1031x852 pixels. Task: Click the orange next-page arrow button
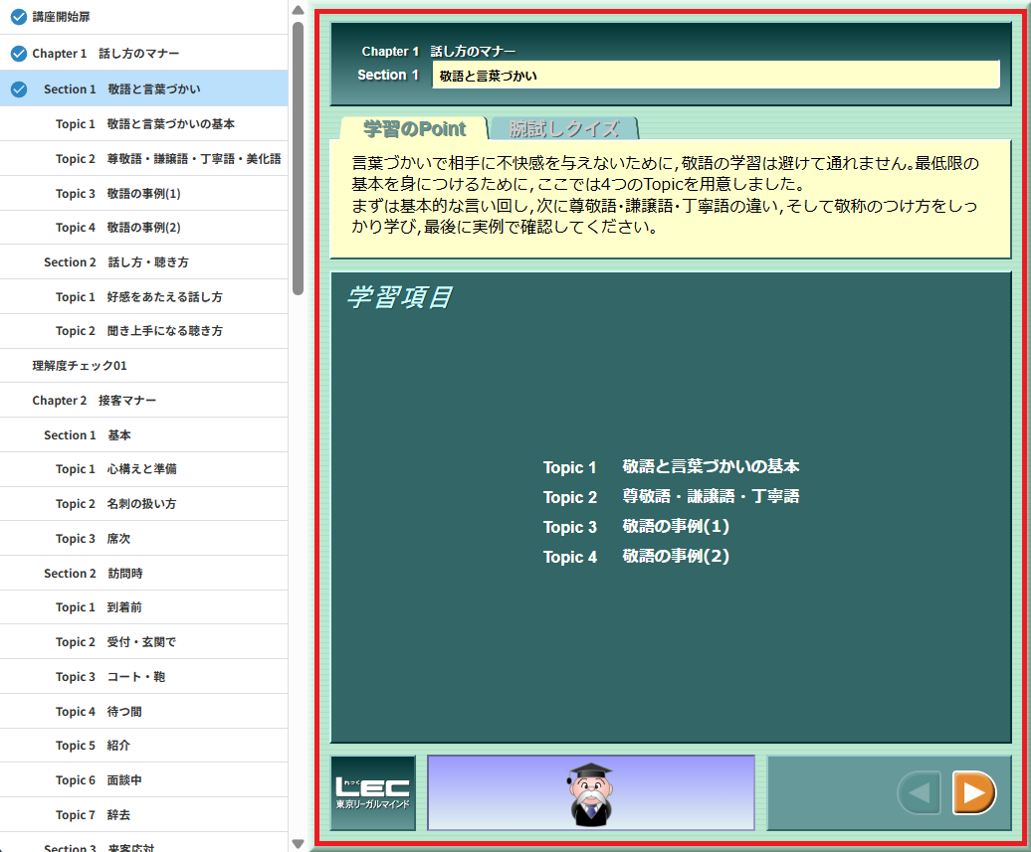coord(974,792)
